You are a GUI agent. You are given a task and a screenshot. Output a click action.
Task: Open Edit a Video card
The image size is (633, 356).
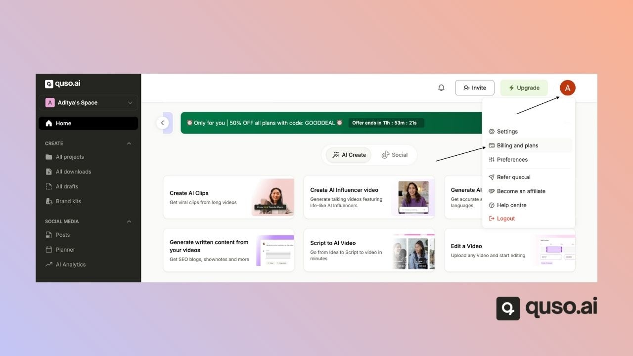pos(510,250)
